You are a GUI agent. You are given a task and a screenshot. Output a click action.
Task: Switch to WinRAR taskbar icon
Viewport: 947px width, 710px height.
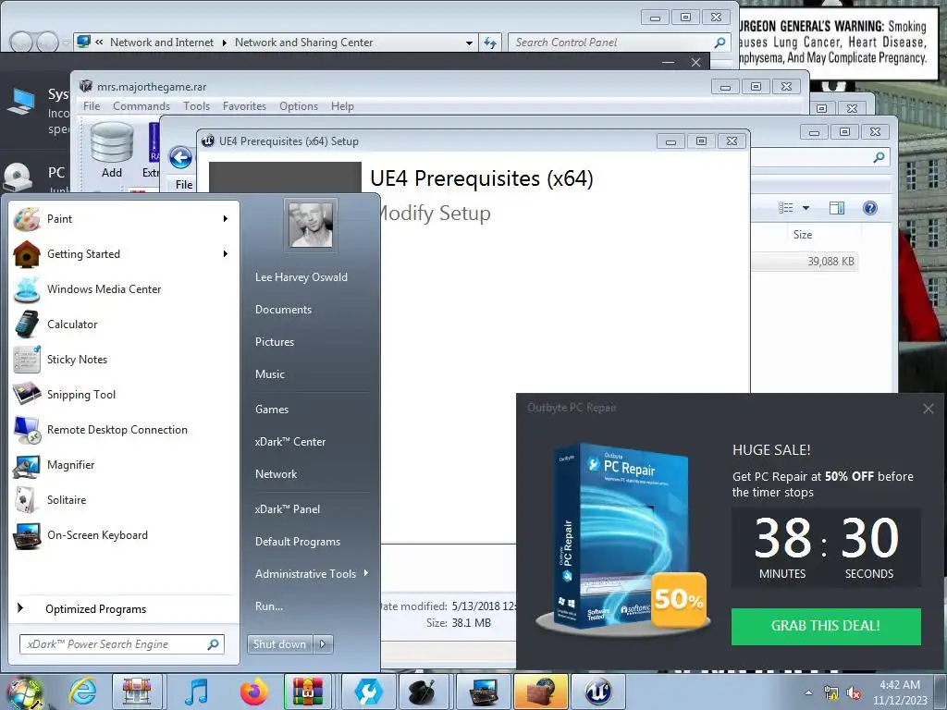click(x=308, y=692)
